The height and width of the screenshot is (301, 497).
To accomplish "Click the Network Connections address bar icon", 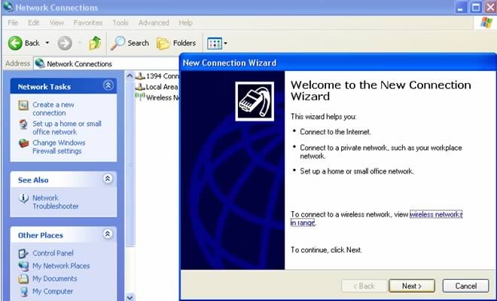I will point(40,63).
